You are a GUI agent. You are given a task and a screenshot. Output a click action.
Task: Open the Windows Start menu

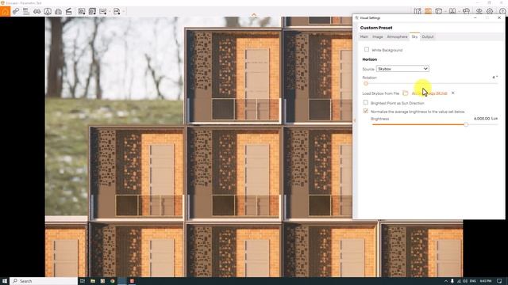pos(5,281)
